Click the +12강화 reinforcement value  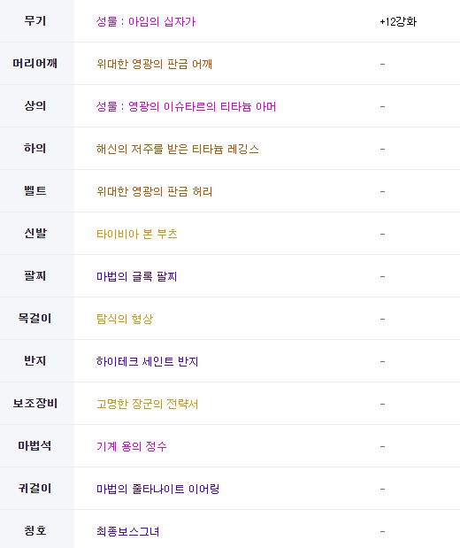click(x=398, y=21)
